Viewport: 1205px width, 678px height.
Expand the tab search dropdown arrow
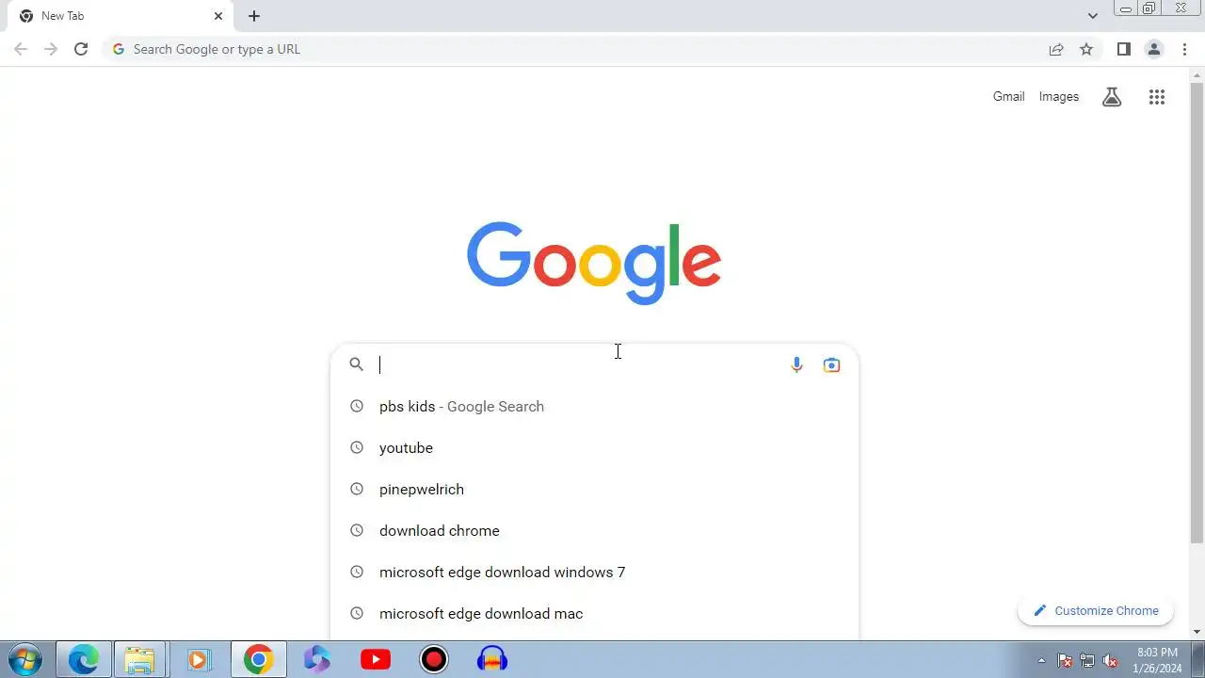[x=1093, y=16]
